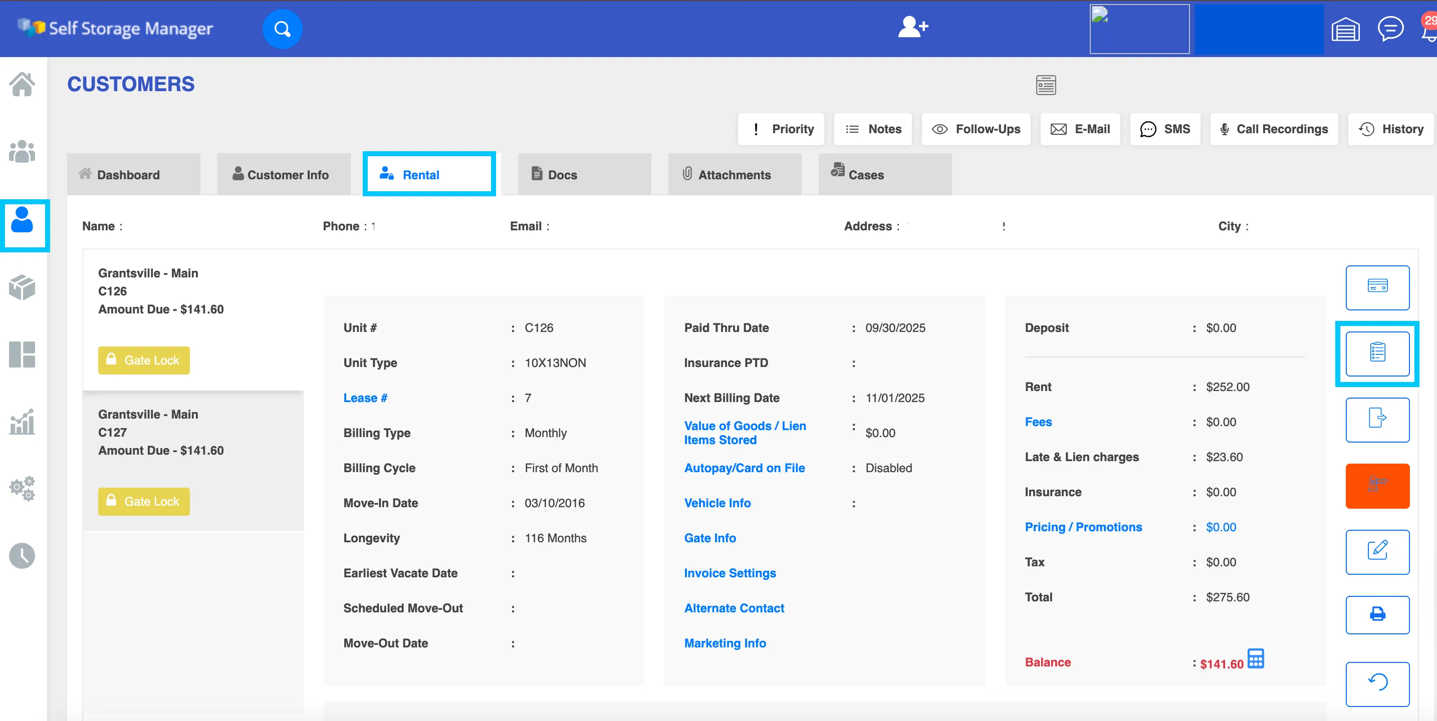
Task: Click the orange auction icon button
Action: (1377, 486)
